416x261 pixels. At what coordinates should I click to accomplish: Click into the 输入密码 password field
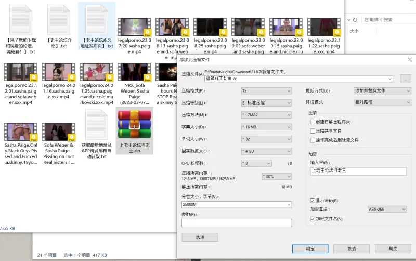358,171
